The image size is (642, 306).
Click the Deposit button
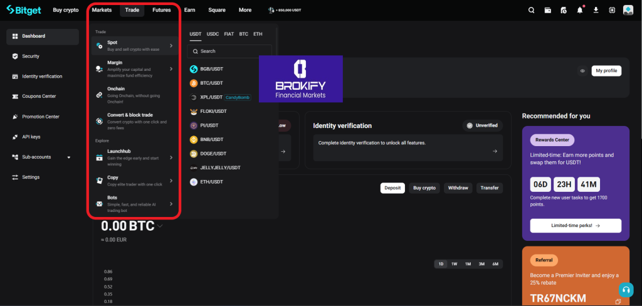[x=392, y=188]
